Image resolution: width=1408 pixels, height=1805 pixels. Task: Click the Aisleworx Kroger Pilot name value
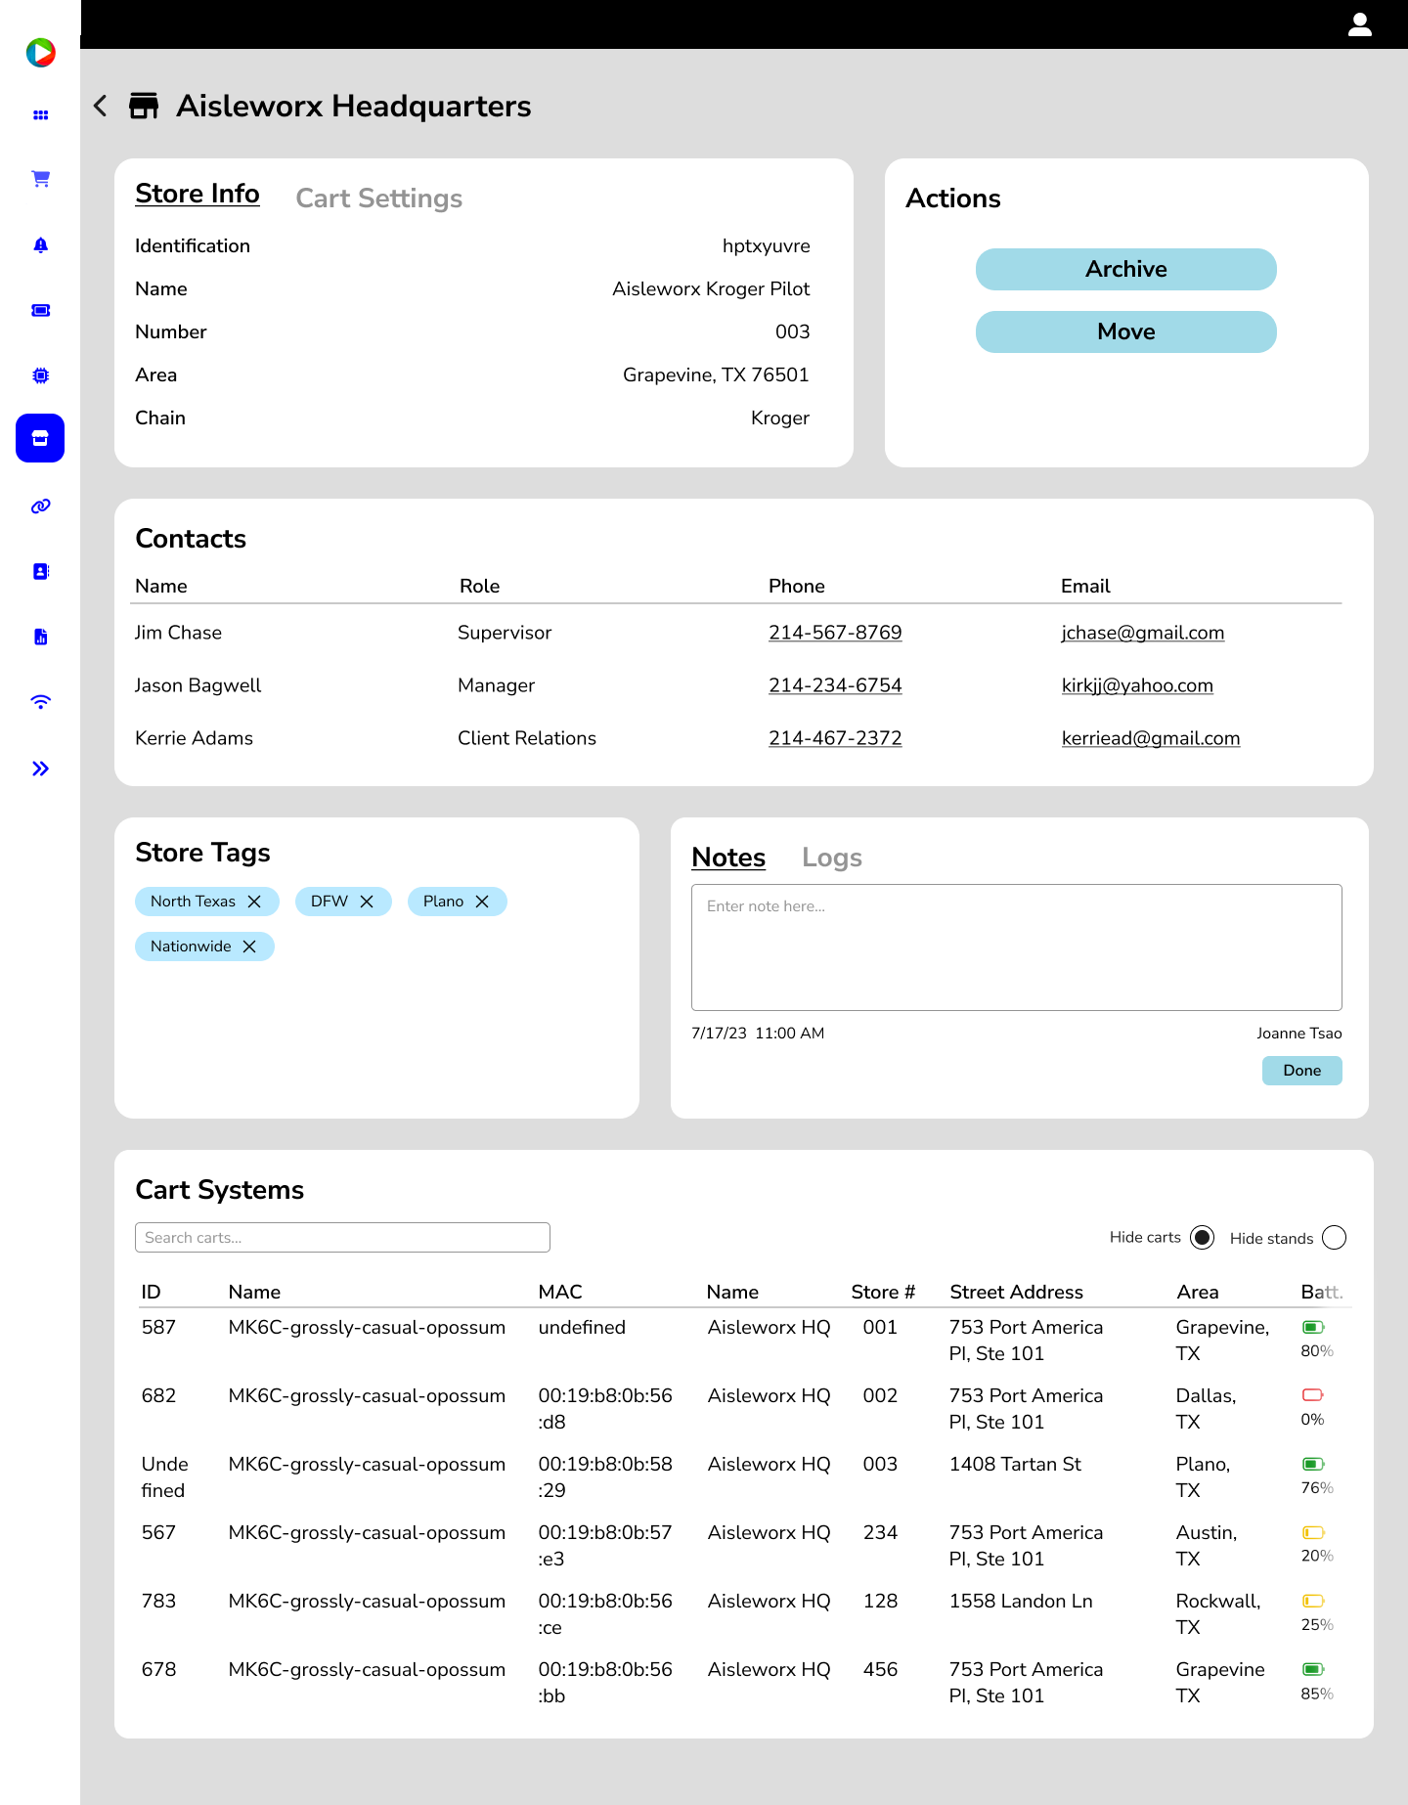pyautogui.click(x=711, y=288)
